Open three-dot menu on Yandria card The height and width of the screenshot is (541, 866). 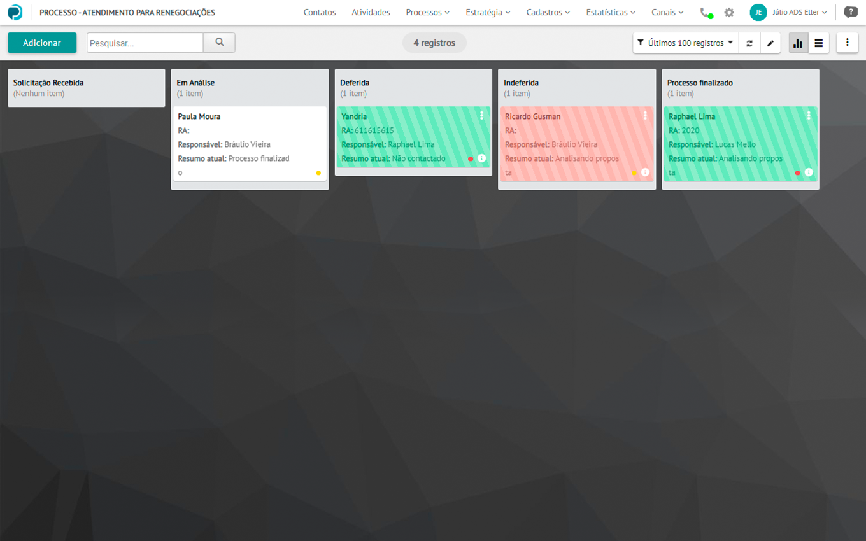pyautogui.click(x=481, y=116)
